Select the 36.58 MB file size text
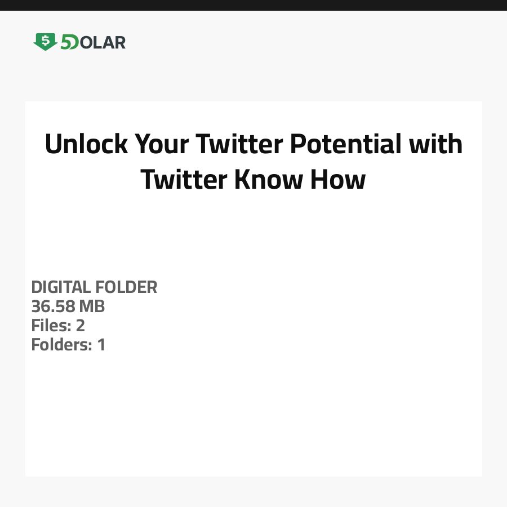 [x=68, y=306]
